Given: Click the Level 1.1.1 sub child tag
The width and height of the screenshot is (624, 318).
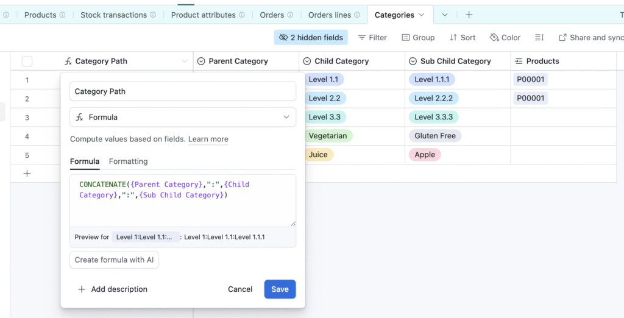Looking at the screenshot, I should point(432,79).
